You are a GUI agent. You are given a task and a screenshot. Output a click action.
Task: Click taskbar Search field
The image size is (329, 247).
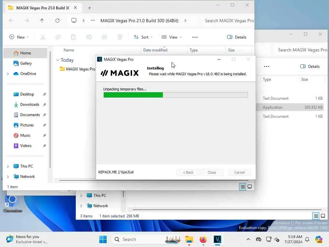pos(147,239)
